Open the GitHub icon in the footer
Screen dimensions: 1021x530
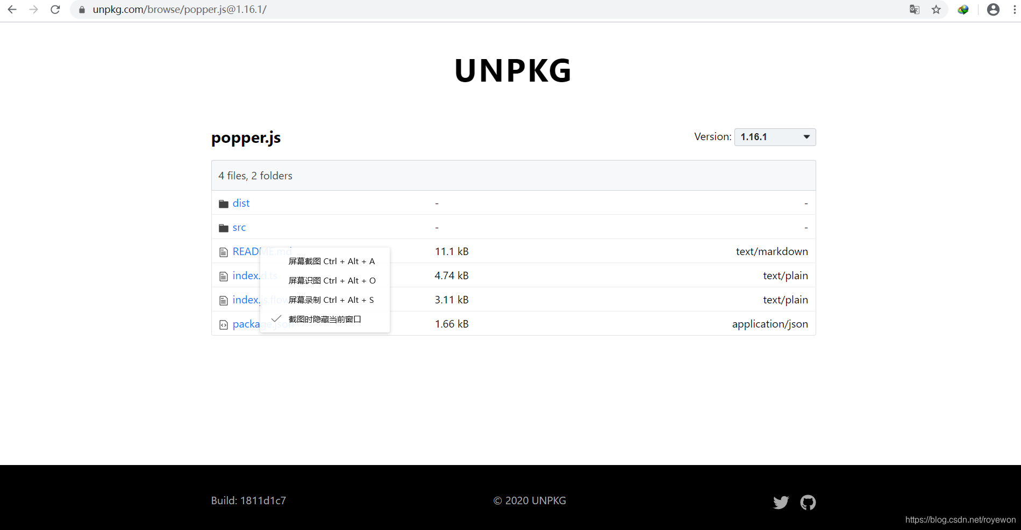[x=808, y=502]
